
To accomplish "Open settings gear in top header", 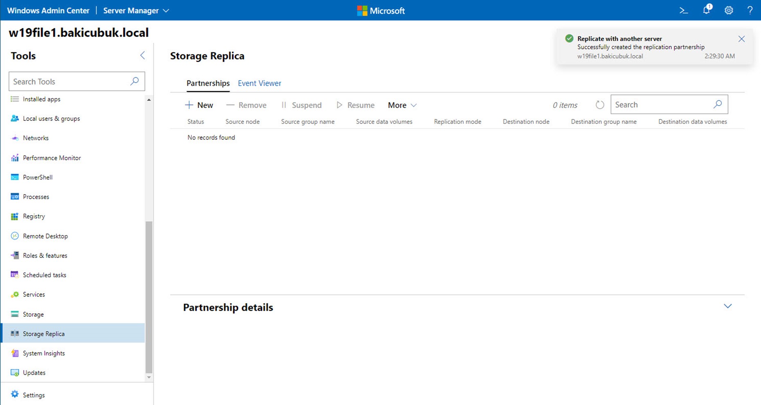I will click(729, 11).
